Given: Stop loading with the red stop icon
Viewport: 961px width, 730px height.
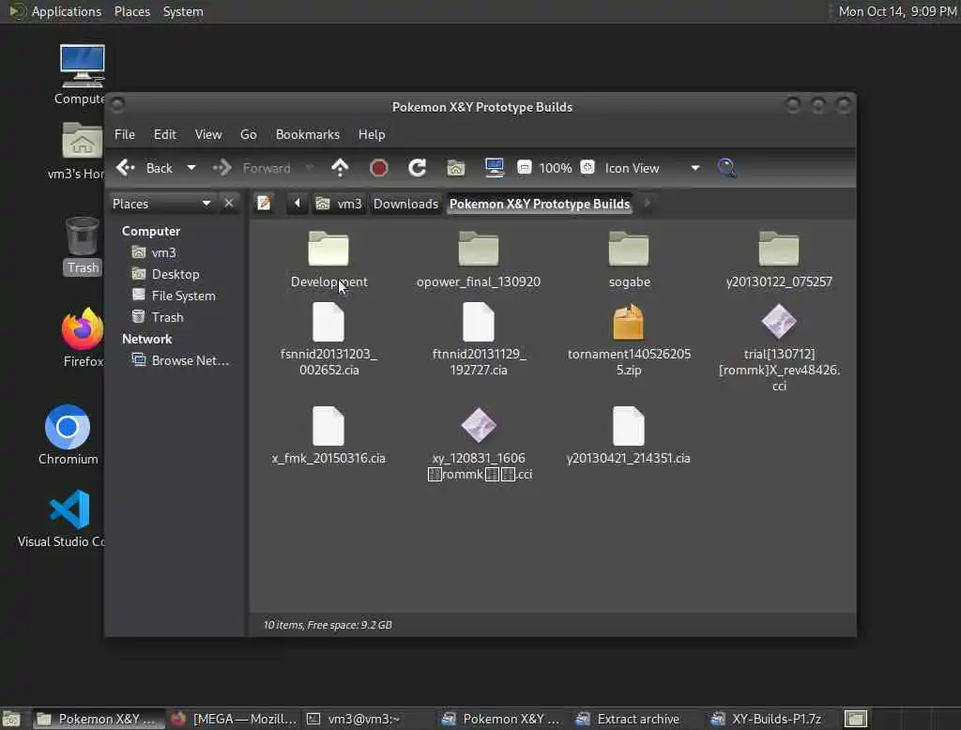Looking at the screenshot, I should tap(379, 168).
